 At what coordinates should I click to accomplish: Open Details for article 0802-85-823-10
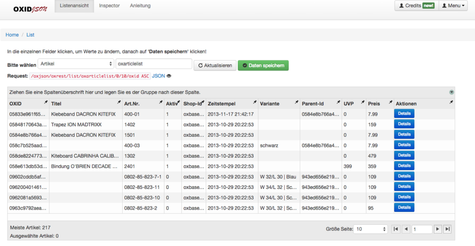coord(404,197)
